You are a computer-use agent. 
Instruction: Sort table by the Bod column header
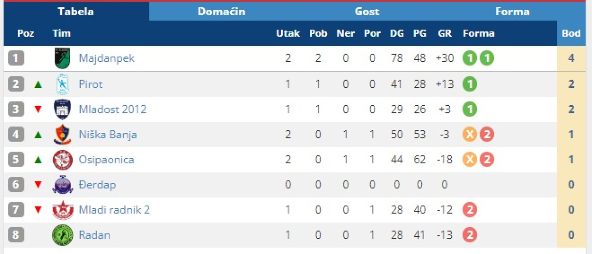coord(571,33)
